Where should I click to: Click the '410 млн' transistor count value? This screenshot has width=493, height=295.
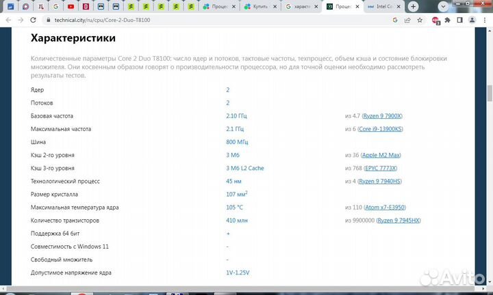[237, 221]
